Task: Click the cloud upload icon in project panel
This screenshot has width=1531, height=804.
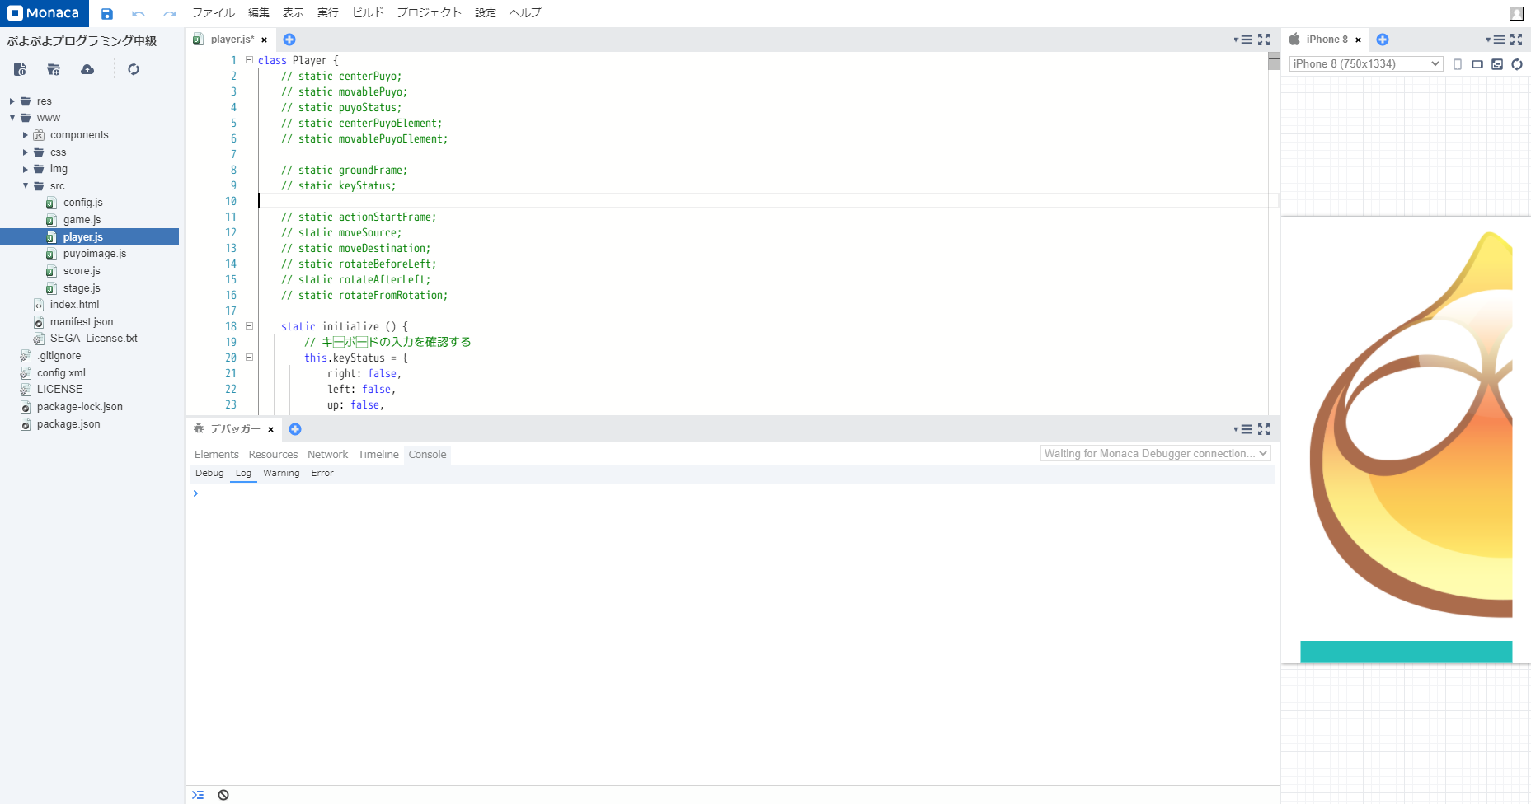Action: (x=87, y=69)
